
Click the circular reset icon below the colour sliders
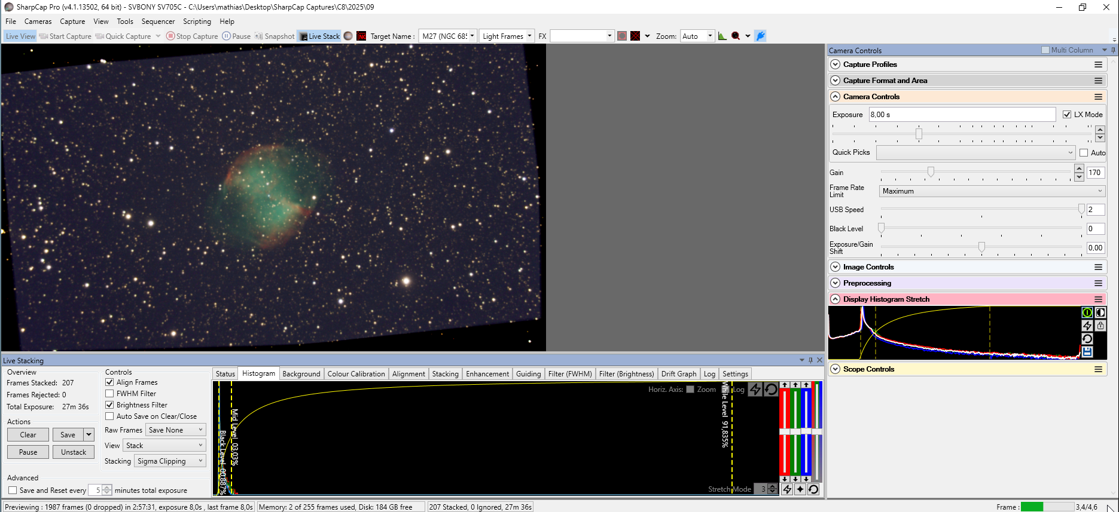tap(813, 489)
